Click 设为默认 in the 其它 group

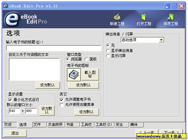(87, 112)
